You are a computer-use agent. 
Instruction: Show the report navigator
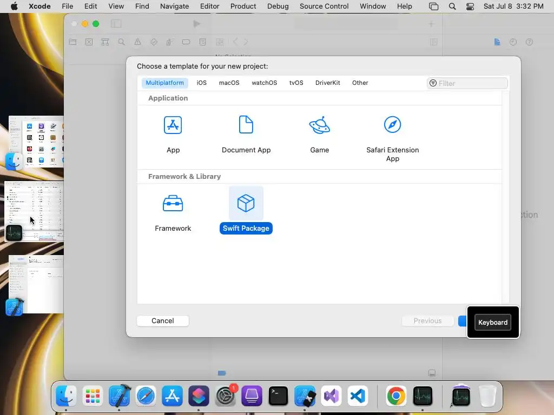pyautogui.click(x=202, y=42)
